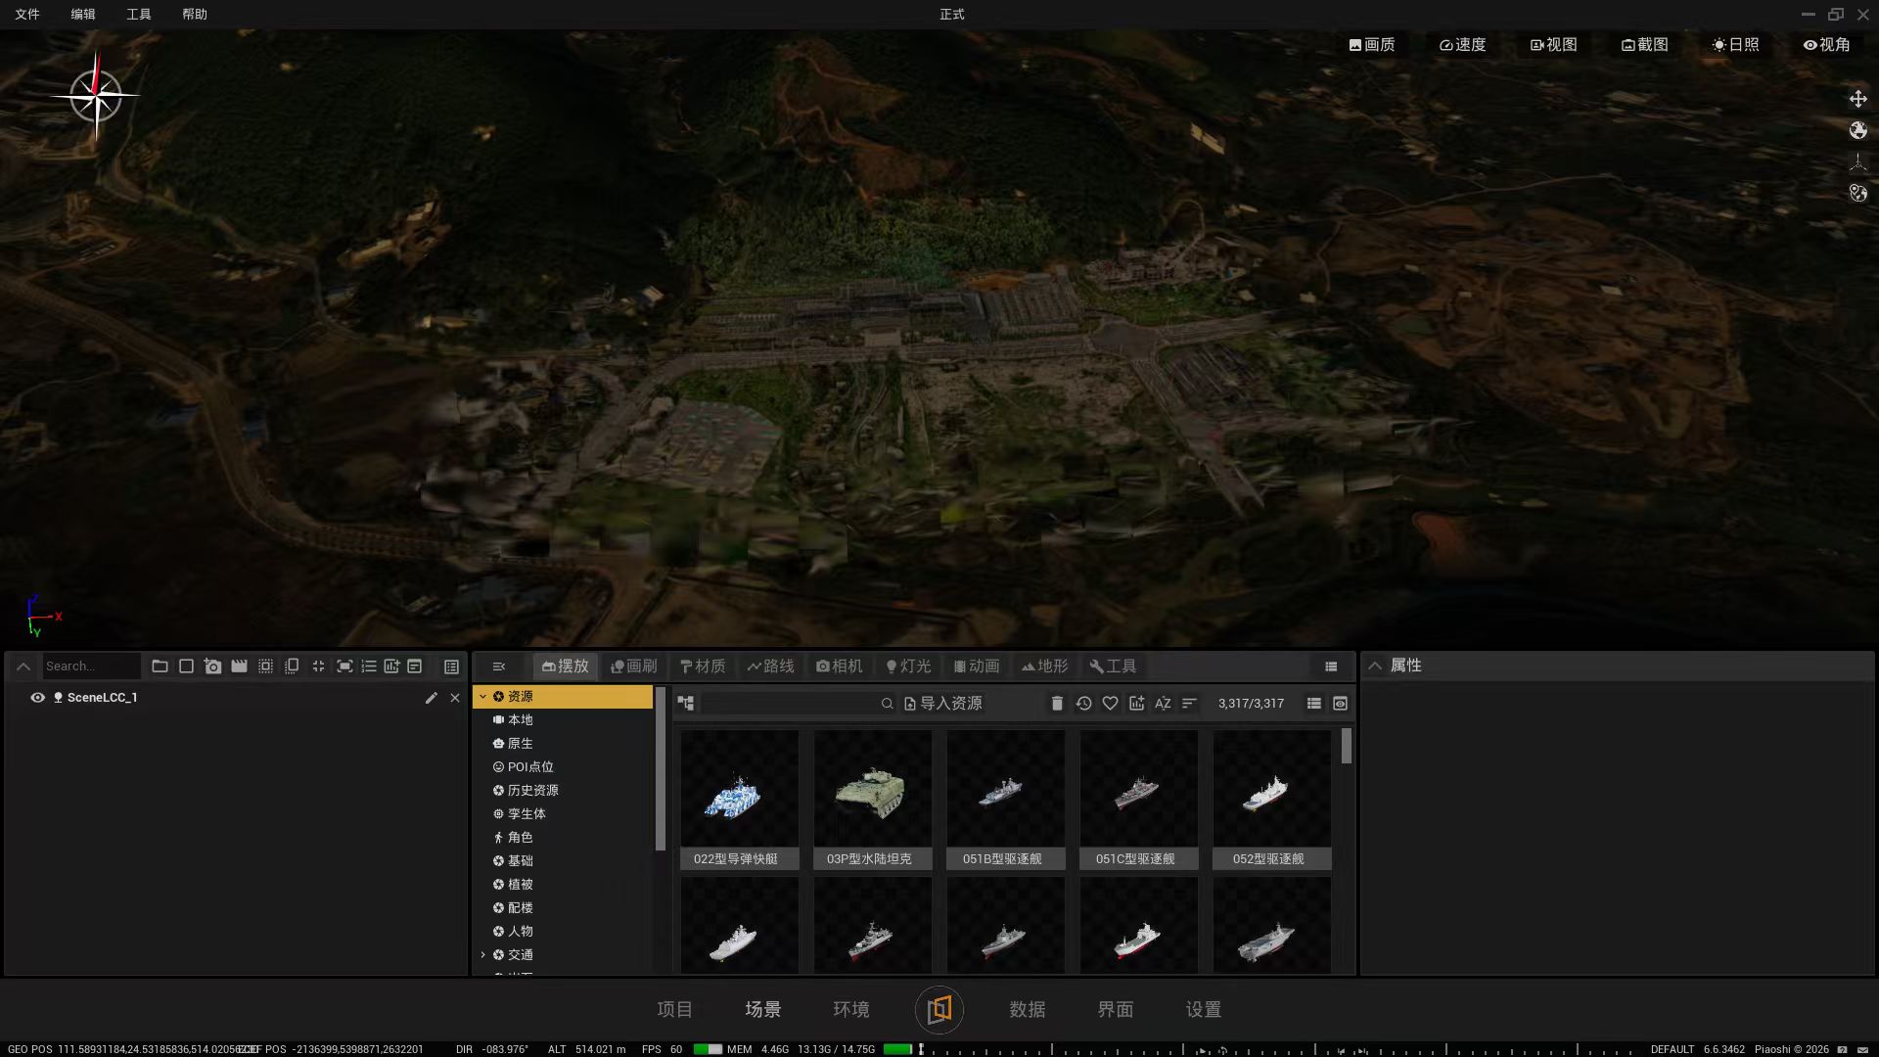Click the favorites heart icon
Screen dimensions: 1879x1057
click(1110, 704)
